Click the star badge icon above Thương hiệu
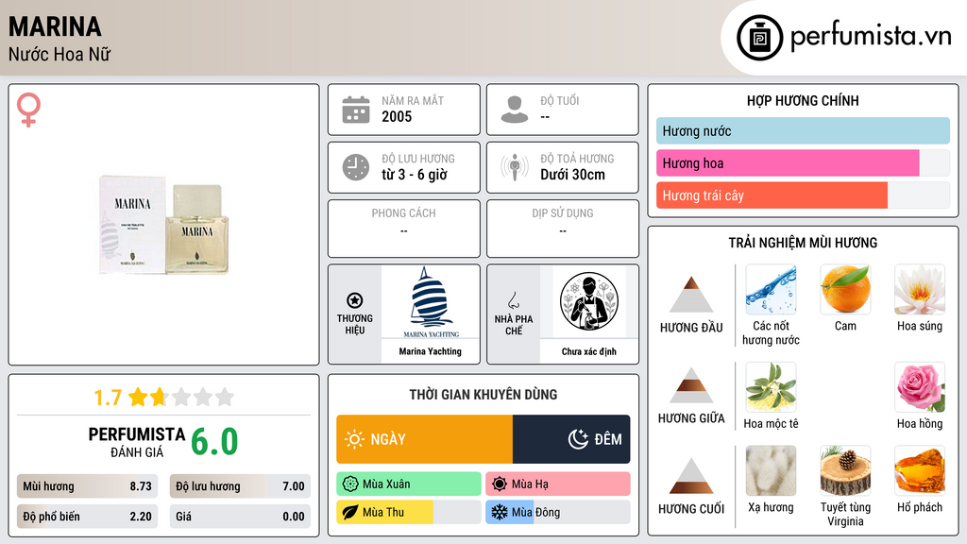Screen dimensions: 967x544 (x=355, y=300)
